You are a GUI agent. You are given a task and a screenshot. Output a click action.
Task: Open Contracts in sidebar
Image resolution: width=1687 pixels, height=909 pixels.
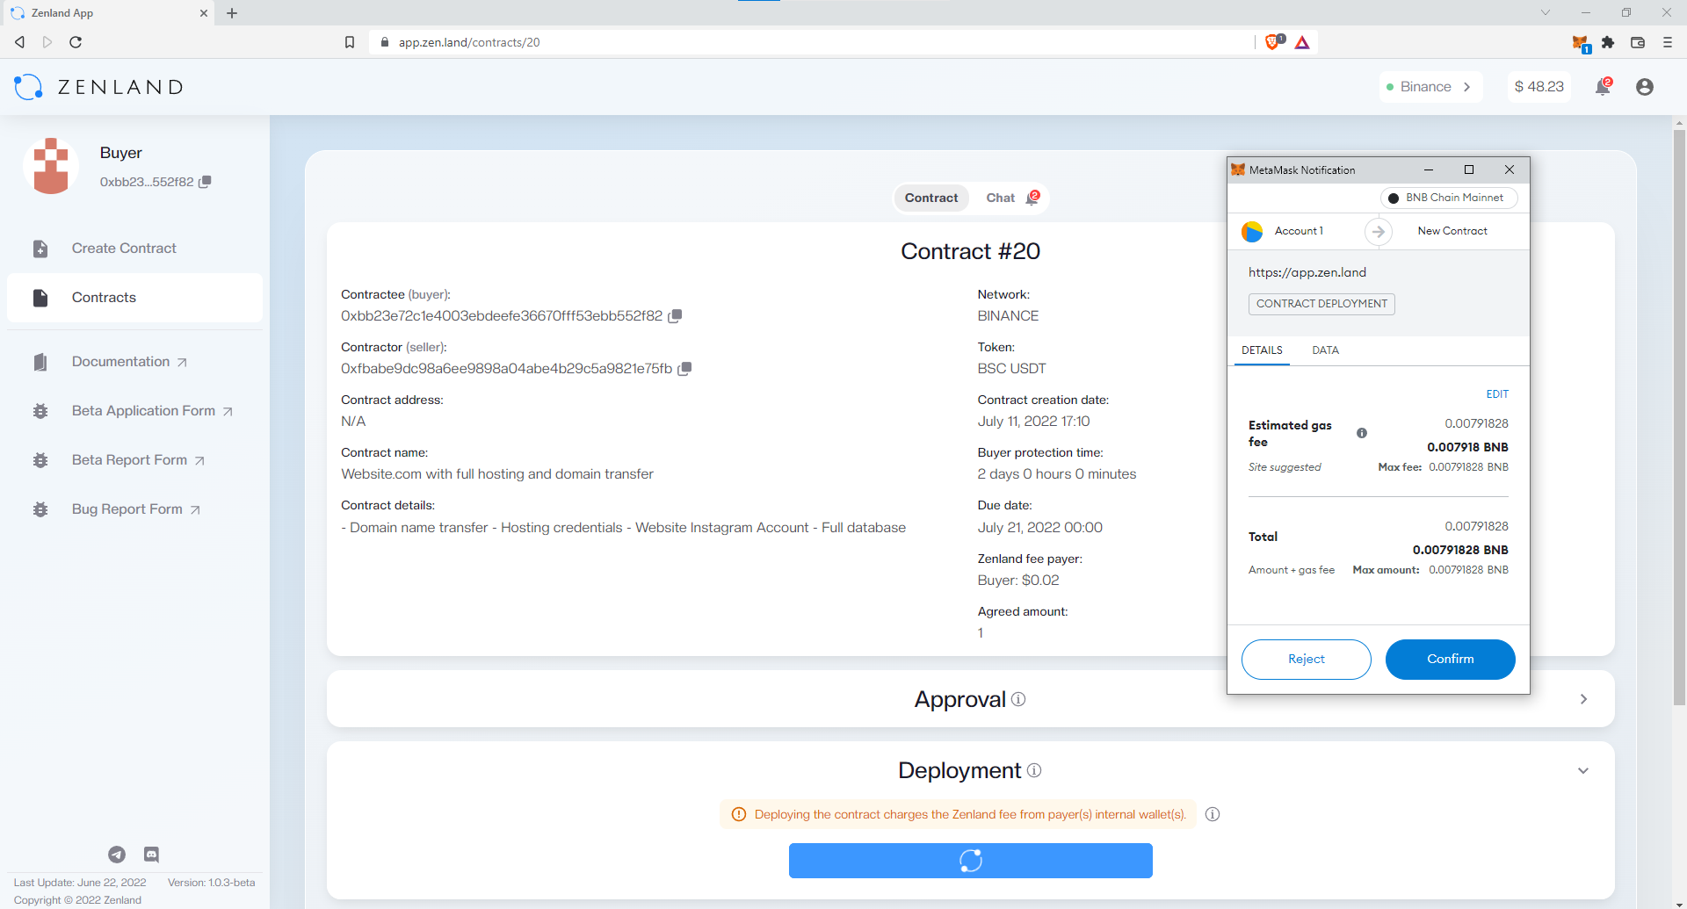point(134,298)
